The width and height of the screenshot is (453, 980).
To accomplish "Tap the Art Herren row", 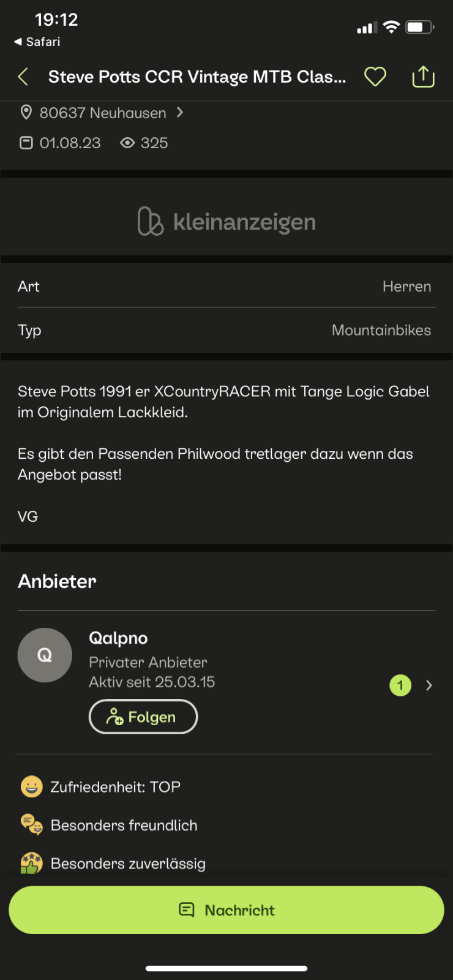I will point(226,286).
